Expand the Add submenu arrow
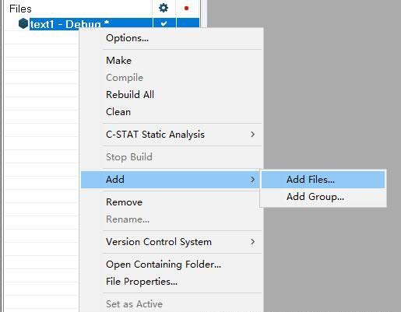The height and width of the screenshot is (312, 401). click(x=252, y=180)
